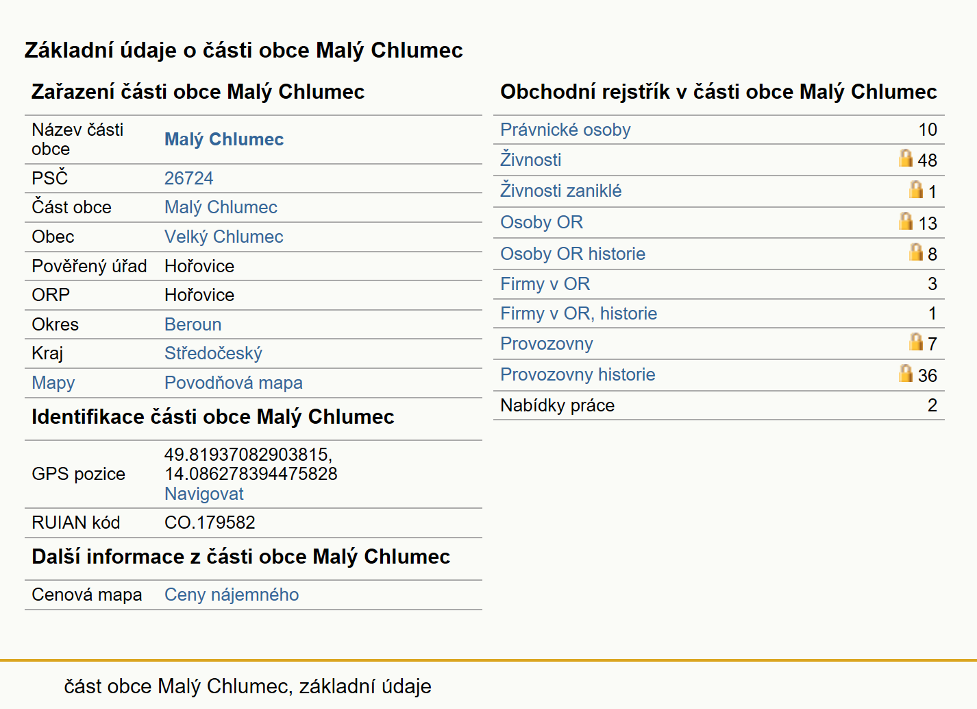Click the lock icon in Provozovny historie row

coord(906,373)
